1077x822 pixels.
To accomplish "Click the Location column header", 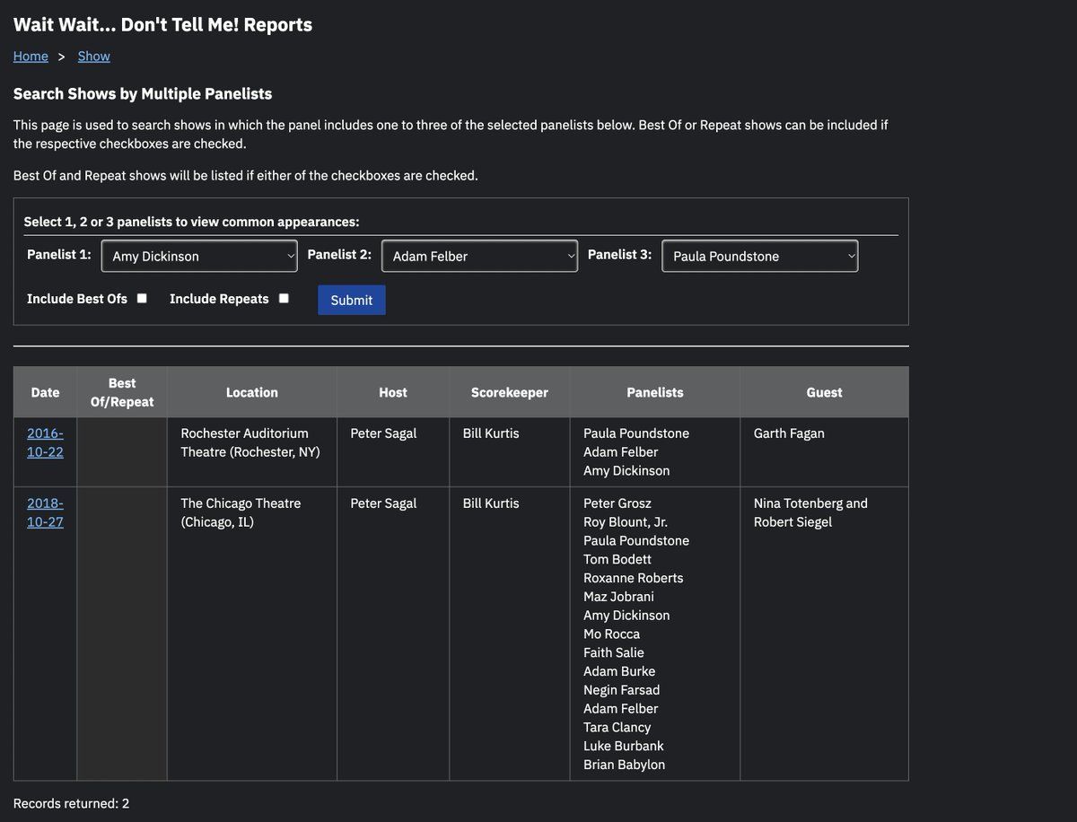I will point(252,392).
